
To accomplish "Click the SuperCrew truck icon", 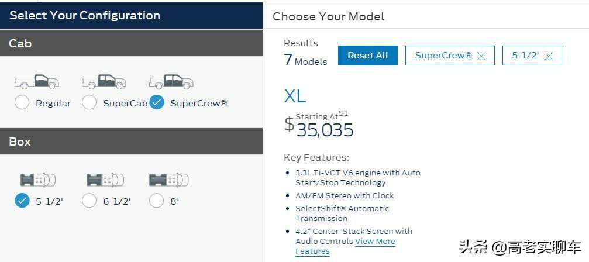I will pos(171,82).
